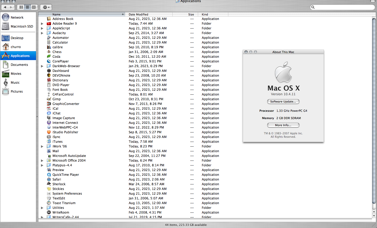377x228 pixels.
Task: Select the WriteRoom app icon
Action: (x=49, y=212)
